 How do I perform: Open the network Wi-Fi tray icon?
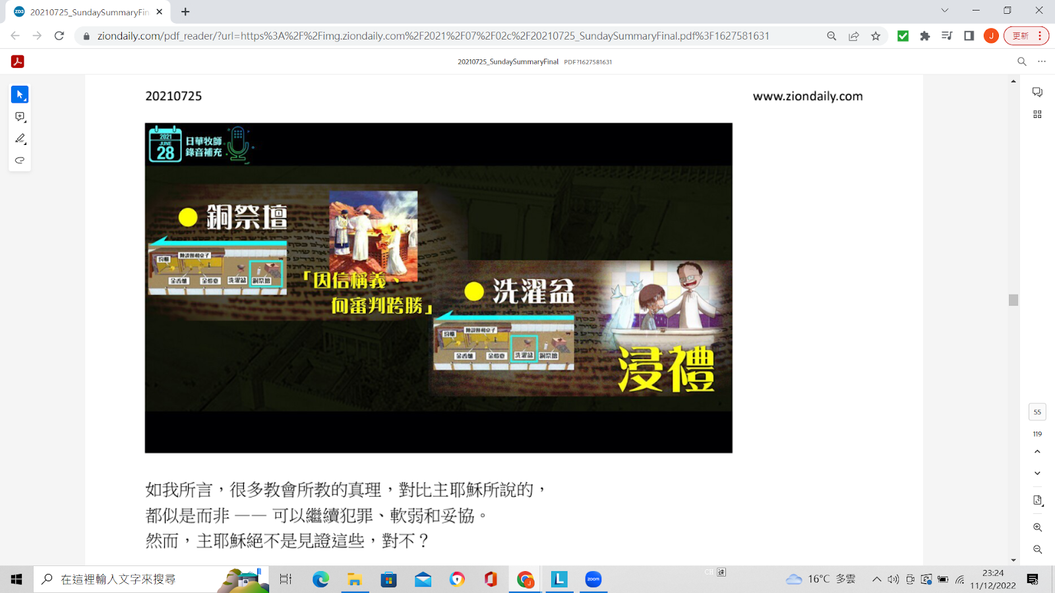pyautogui.click(x=960, y=579)
